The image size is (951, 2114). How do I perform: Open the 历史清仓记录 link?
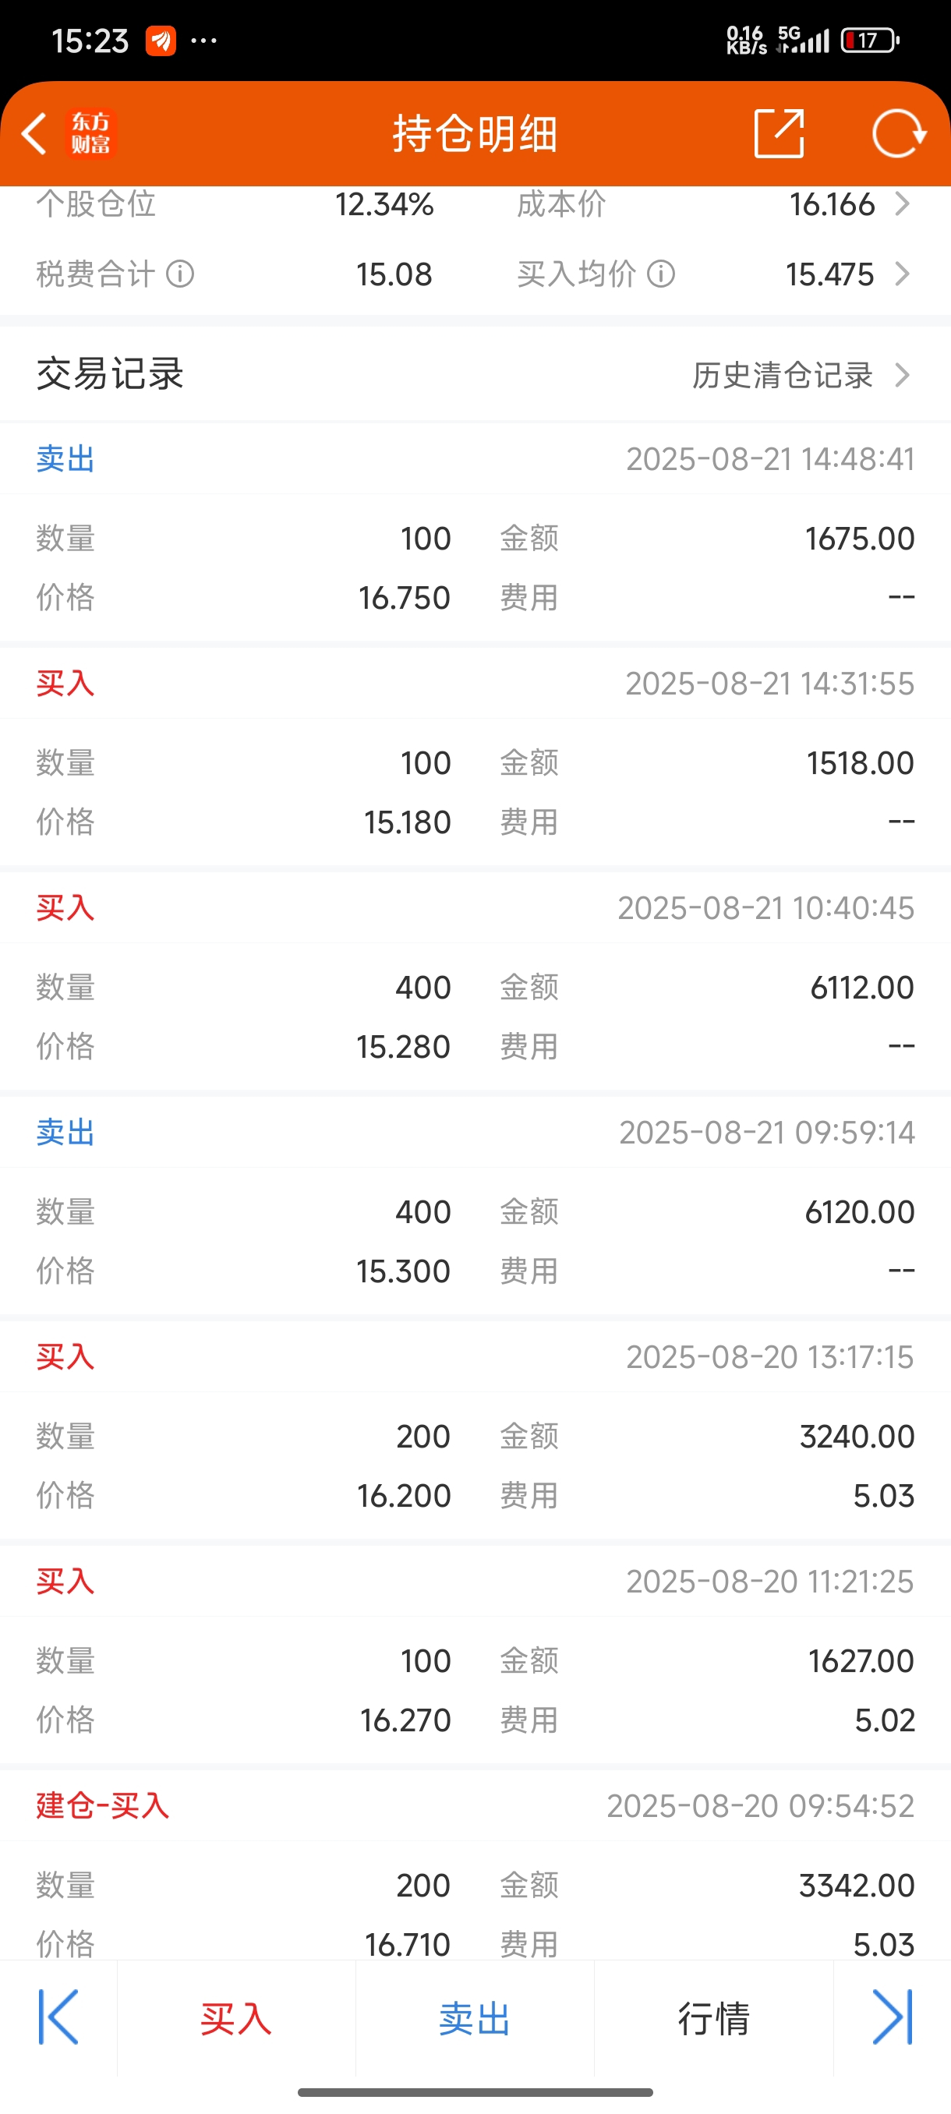pos(783,375)
